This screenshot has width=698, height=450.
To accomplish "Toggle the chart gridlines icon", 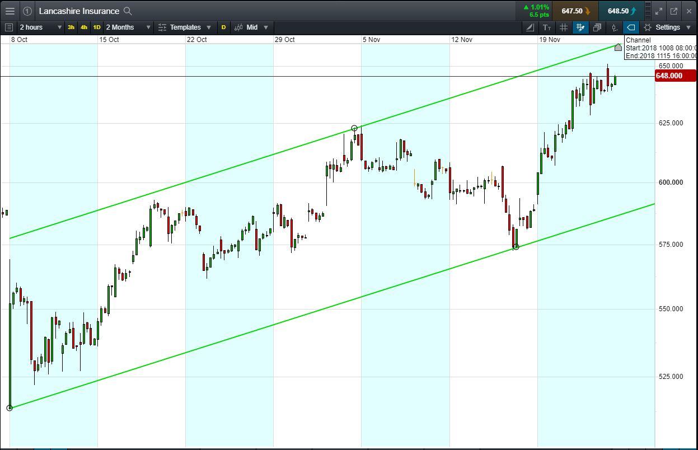I will click(x=564, y=27).
